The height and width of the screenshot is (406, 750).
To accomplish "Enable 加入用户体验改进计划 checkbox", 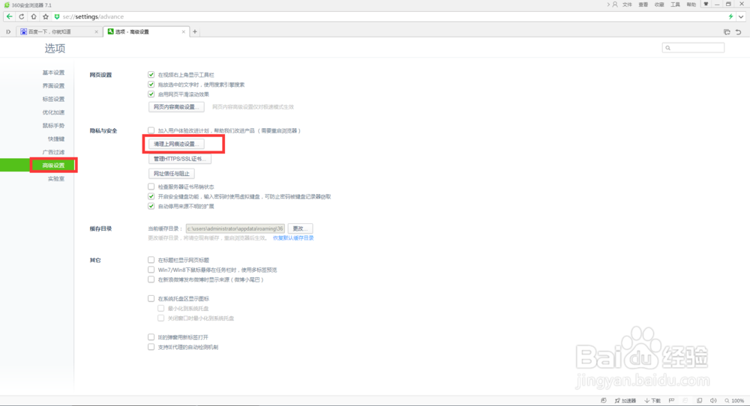I will click(x=151, y=130).
